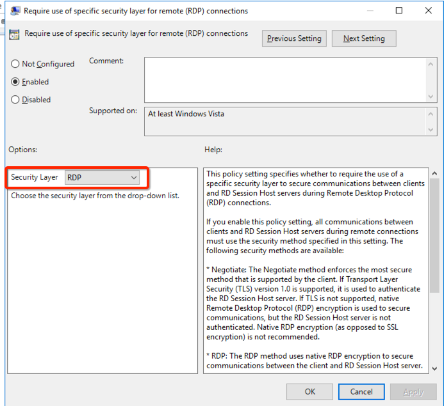The image size is (444, 406).
Task: Close the policy dialog window
Action: [x=429, y=10]
